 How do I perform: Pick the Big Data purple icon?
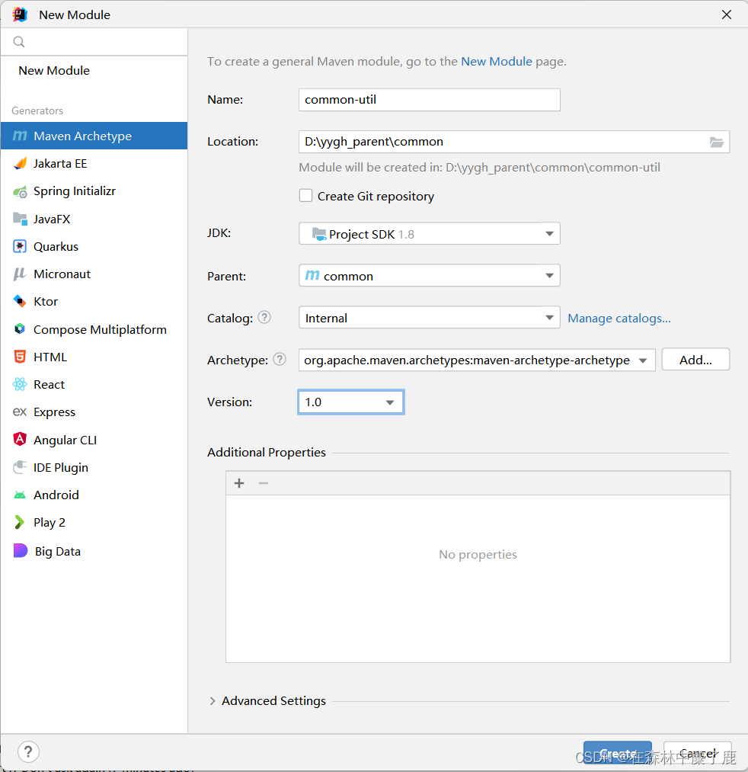[x=20, y=550]
